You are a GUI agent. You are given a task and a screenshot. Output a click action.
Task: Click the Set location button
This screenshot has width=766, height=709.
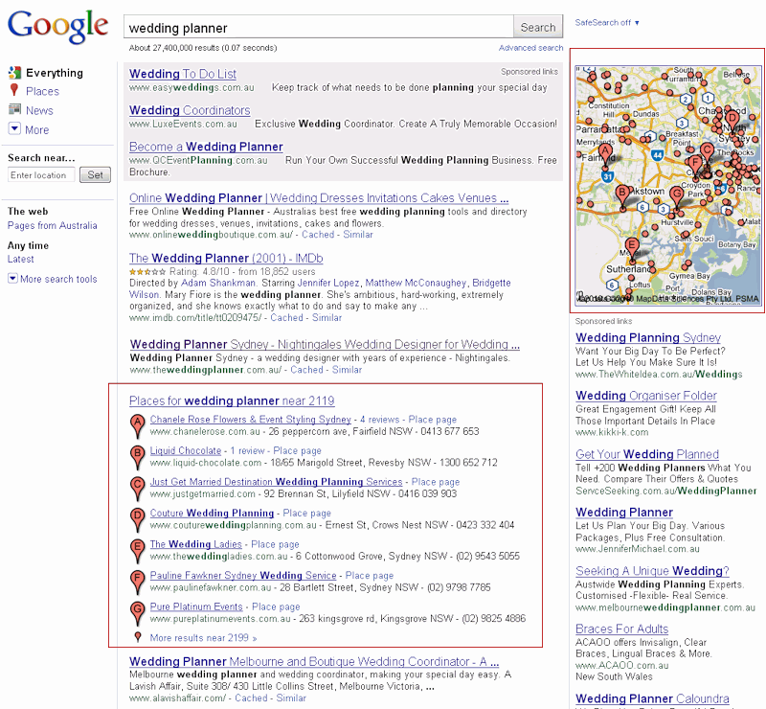[x=95, y=174]
